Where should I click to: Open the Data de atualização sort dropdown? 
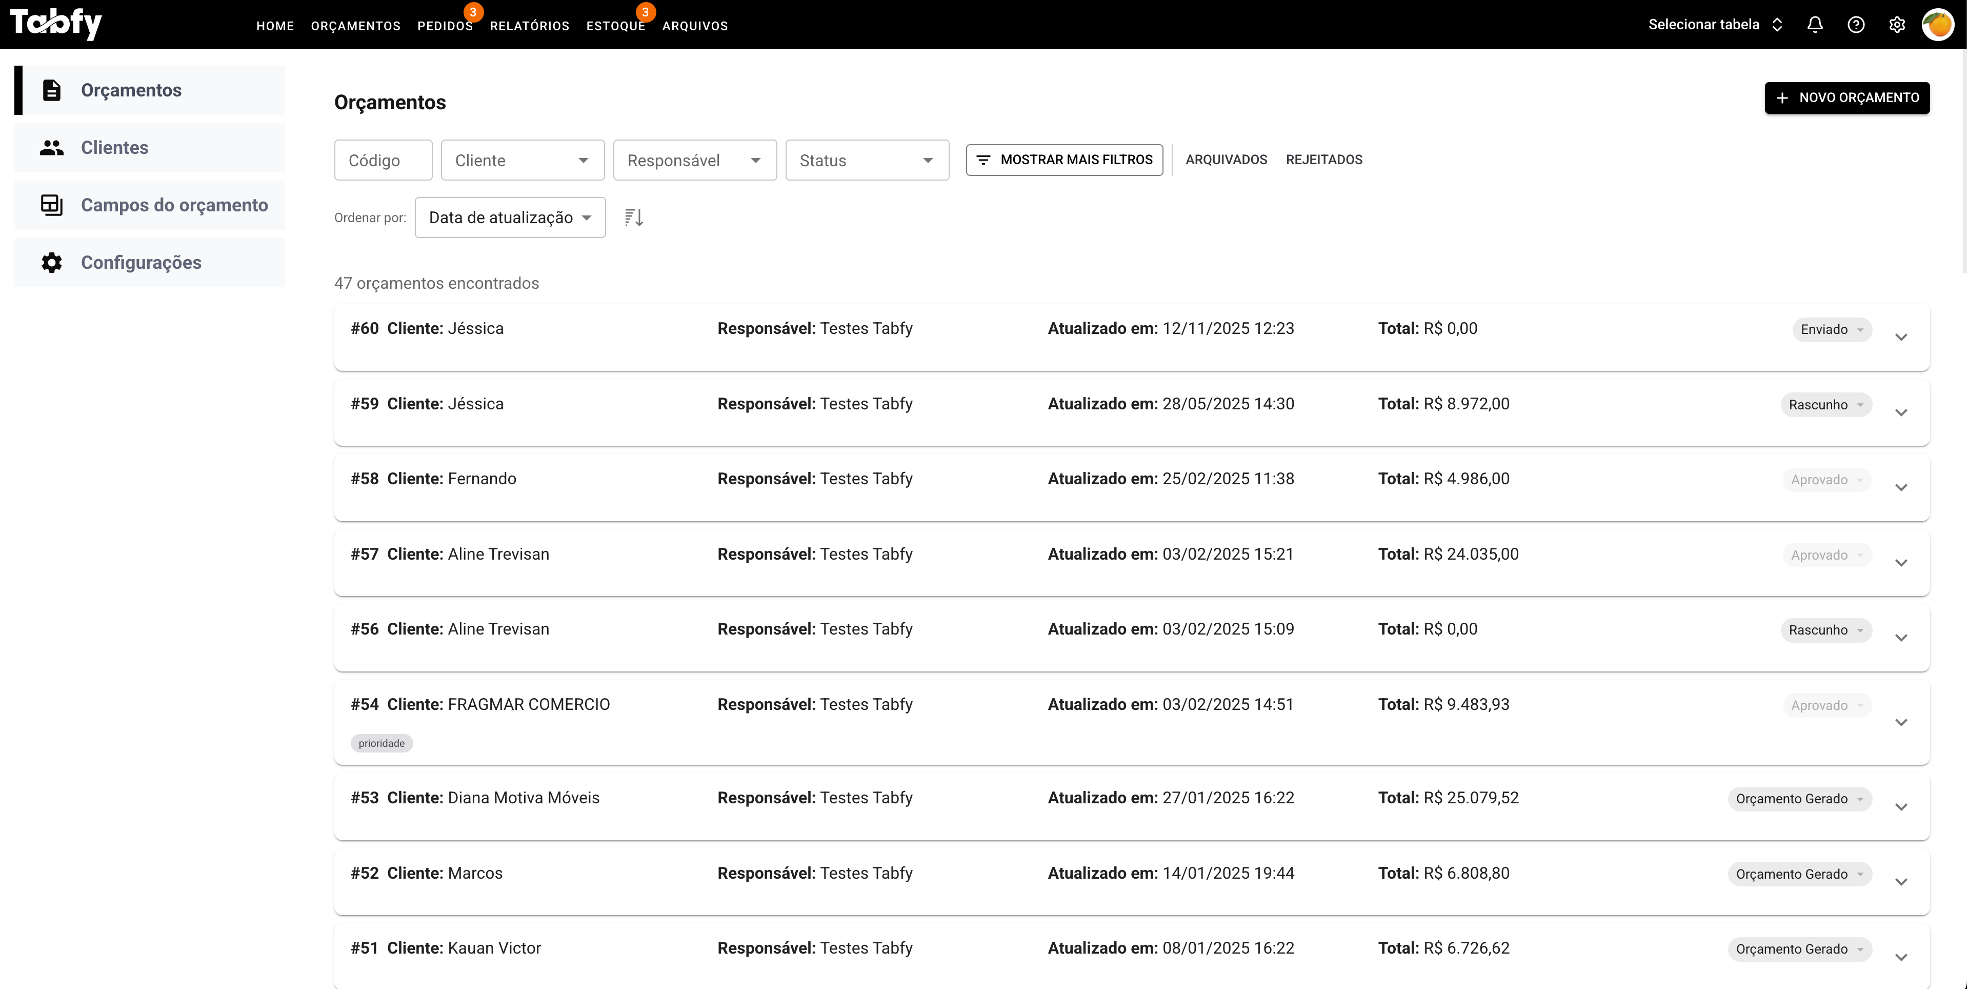coord(509,217)
